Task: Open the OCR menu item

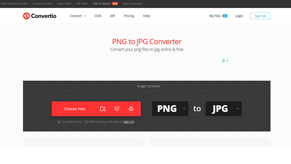Action: tap(98, 16)
